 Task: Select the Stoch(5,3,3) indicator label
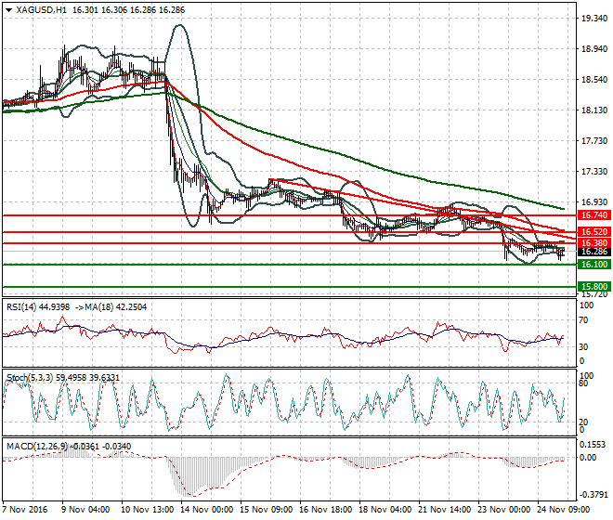30,378
